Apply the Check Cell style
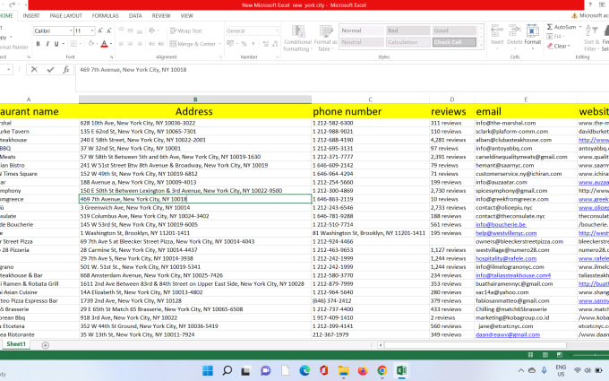Screen dimensions: 609x381 tap(454, 42)
